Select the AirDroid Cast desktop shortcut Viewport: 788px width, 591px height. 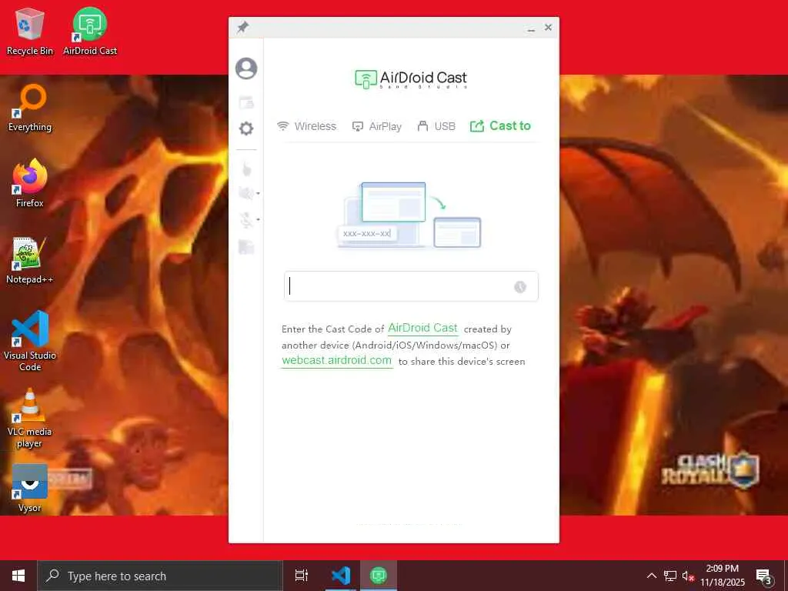90,32
